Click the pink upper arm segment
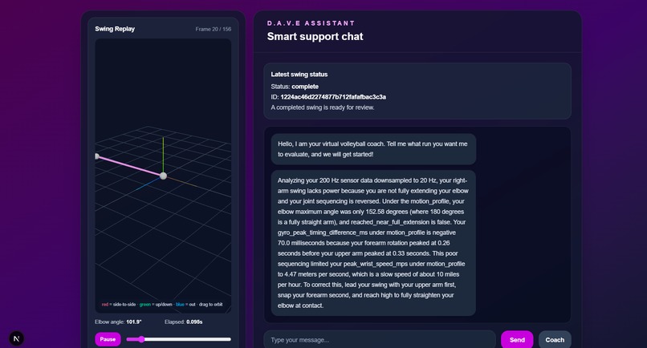Screen dimensions: 647x348 tap(130, 166)
